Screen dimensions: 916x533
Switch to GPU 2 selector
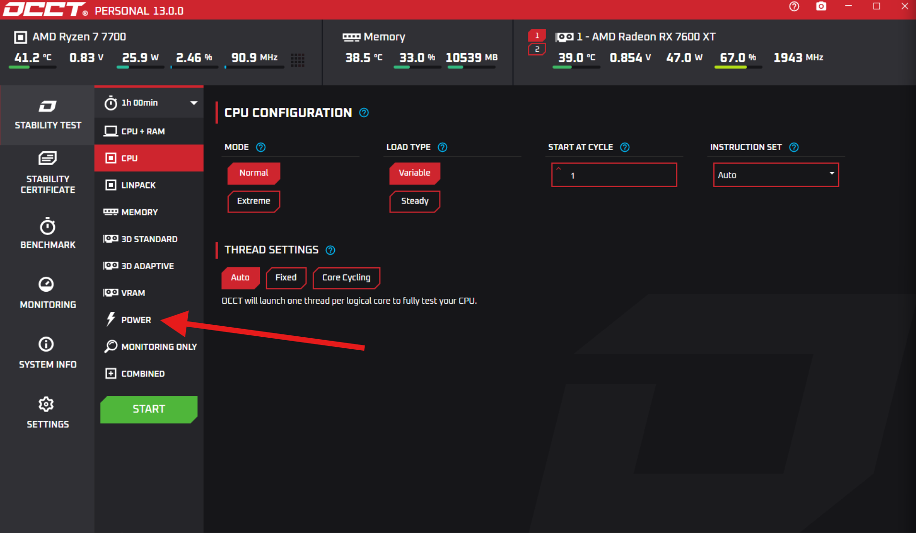pyautogui.click(x=537, y=49)
